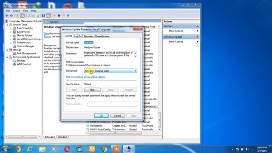
Task: Click the Pause Service toolbar icon
Action: click(63, 16)
